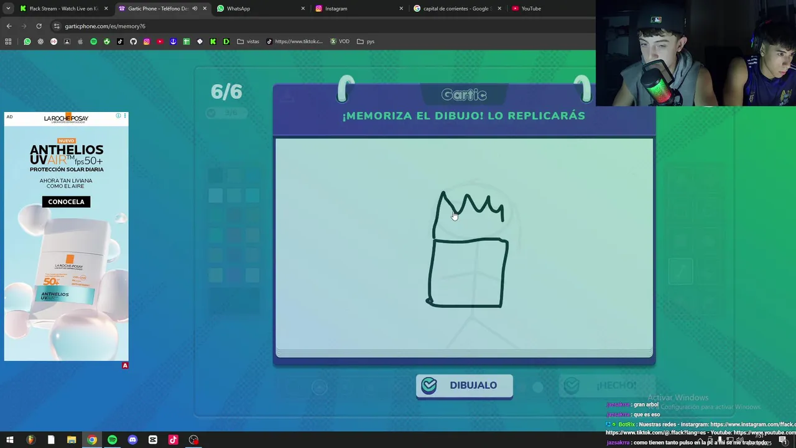The image size is (796, 448).
Task: Open the VOD bookmark
Action: tap(340, 42)
